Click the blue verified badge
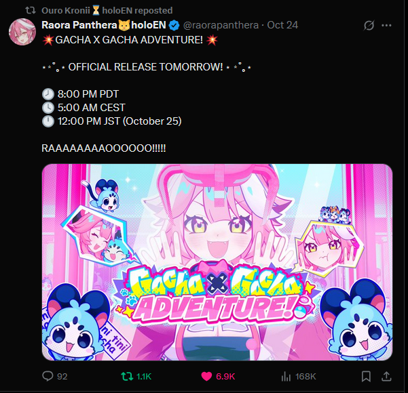Image resolution: width=408 pixels, height=393 pixels. (174, 25)
